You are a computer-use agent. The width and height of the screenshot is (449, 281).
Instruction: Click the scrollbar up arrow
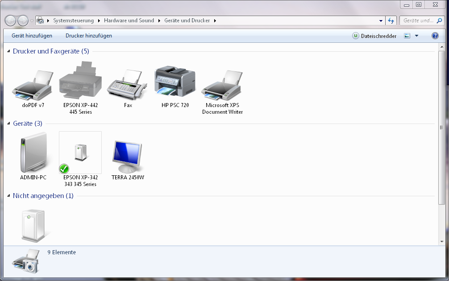tap(441, 47)
